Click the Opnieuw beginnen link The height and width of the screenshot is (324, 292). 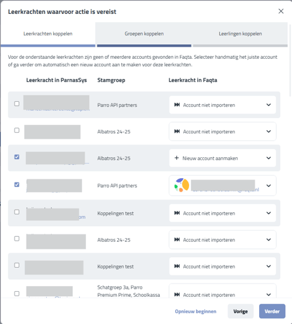tap(195, 311)
